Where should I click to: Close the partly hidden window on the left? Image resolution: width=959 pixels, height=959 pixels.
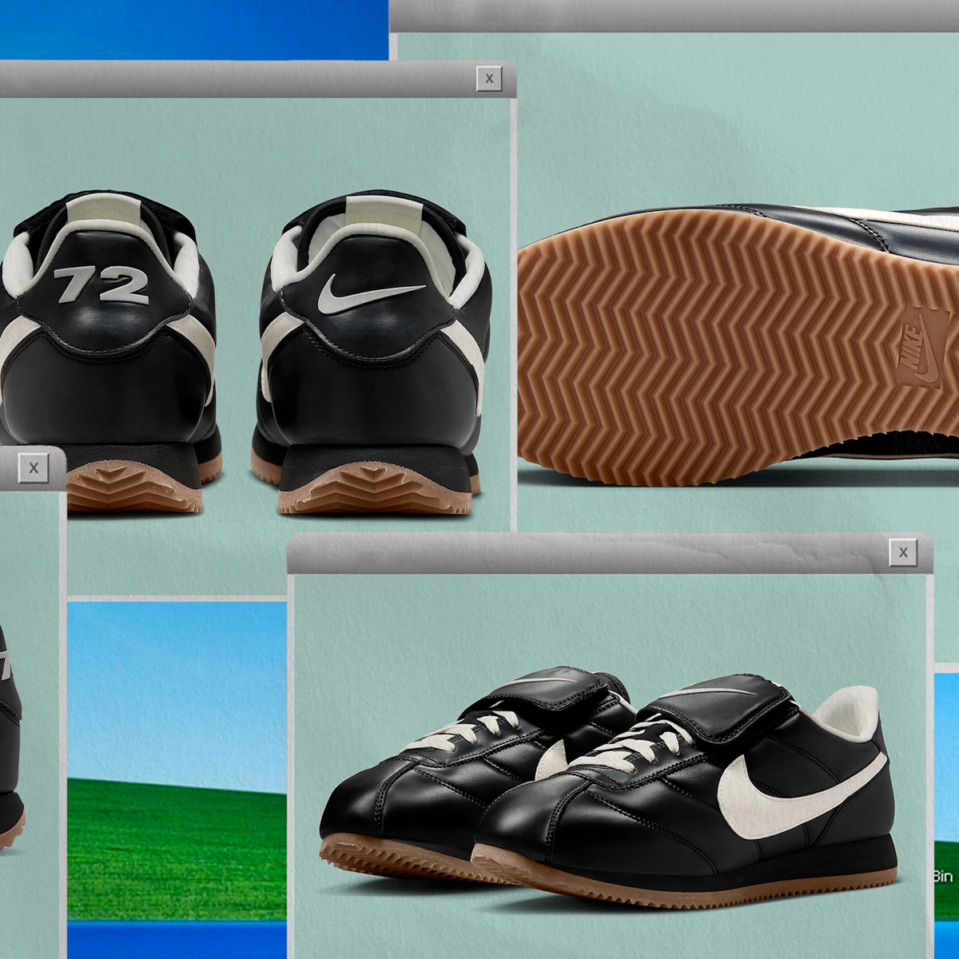[34, 468]
